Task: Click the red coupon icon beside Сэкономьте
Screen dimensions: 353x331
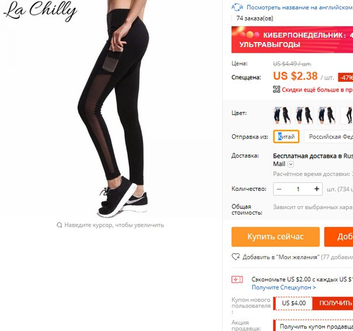Action: click(x=237, y=280)
